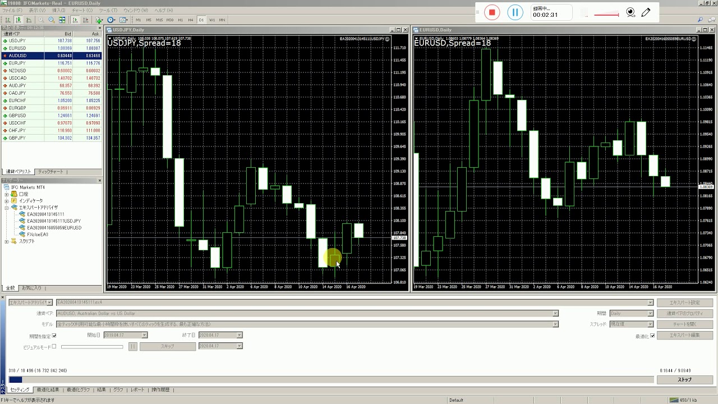
Task: Click the search icon at top right
Action: pos(701,20)
